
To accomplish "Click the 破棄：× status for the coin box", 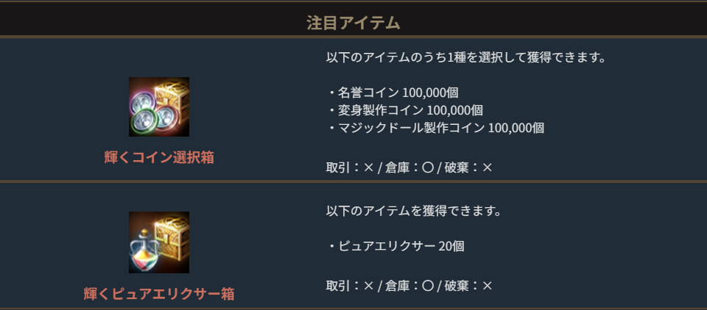I will click(x=468, y=167).
